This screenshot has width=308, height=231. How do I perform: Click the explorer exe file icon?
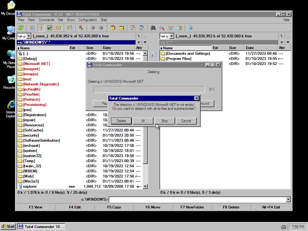point(20,186)
